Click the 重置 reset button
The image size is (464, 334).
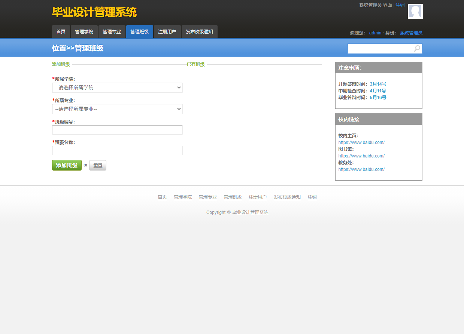[97, 165]
